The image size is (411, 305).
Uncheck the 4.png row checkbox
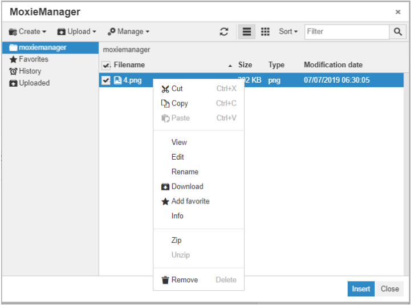[106, 80]
